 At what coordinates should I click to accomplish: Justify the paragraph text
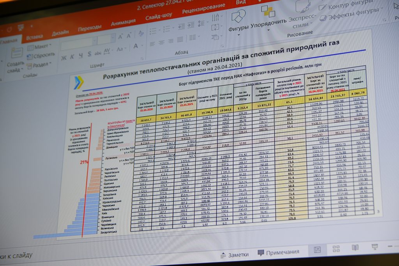180,39
